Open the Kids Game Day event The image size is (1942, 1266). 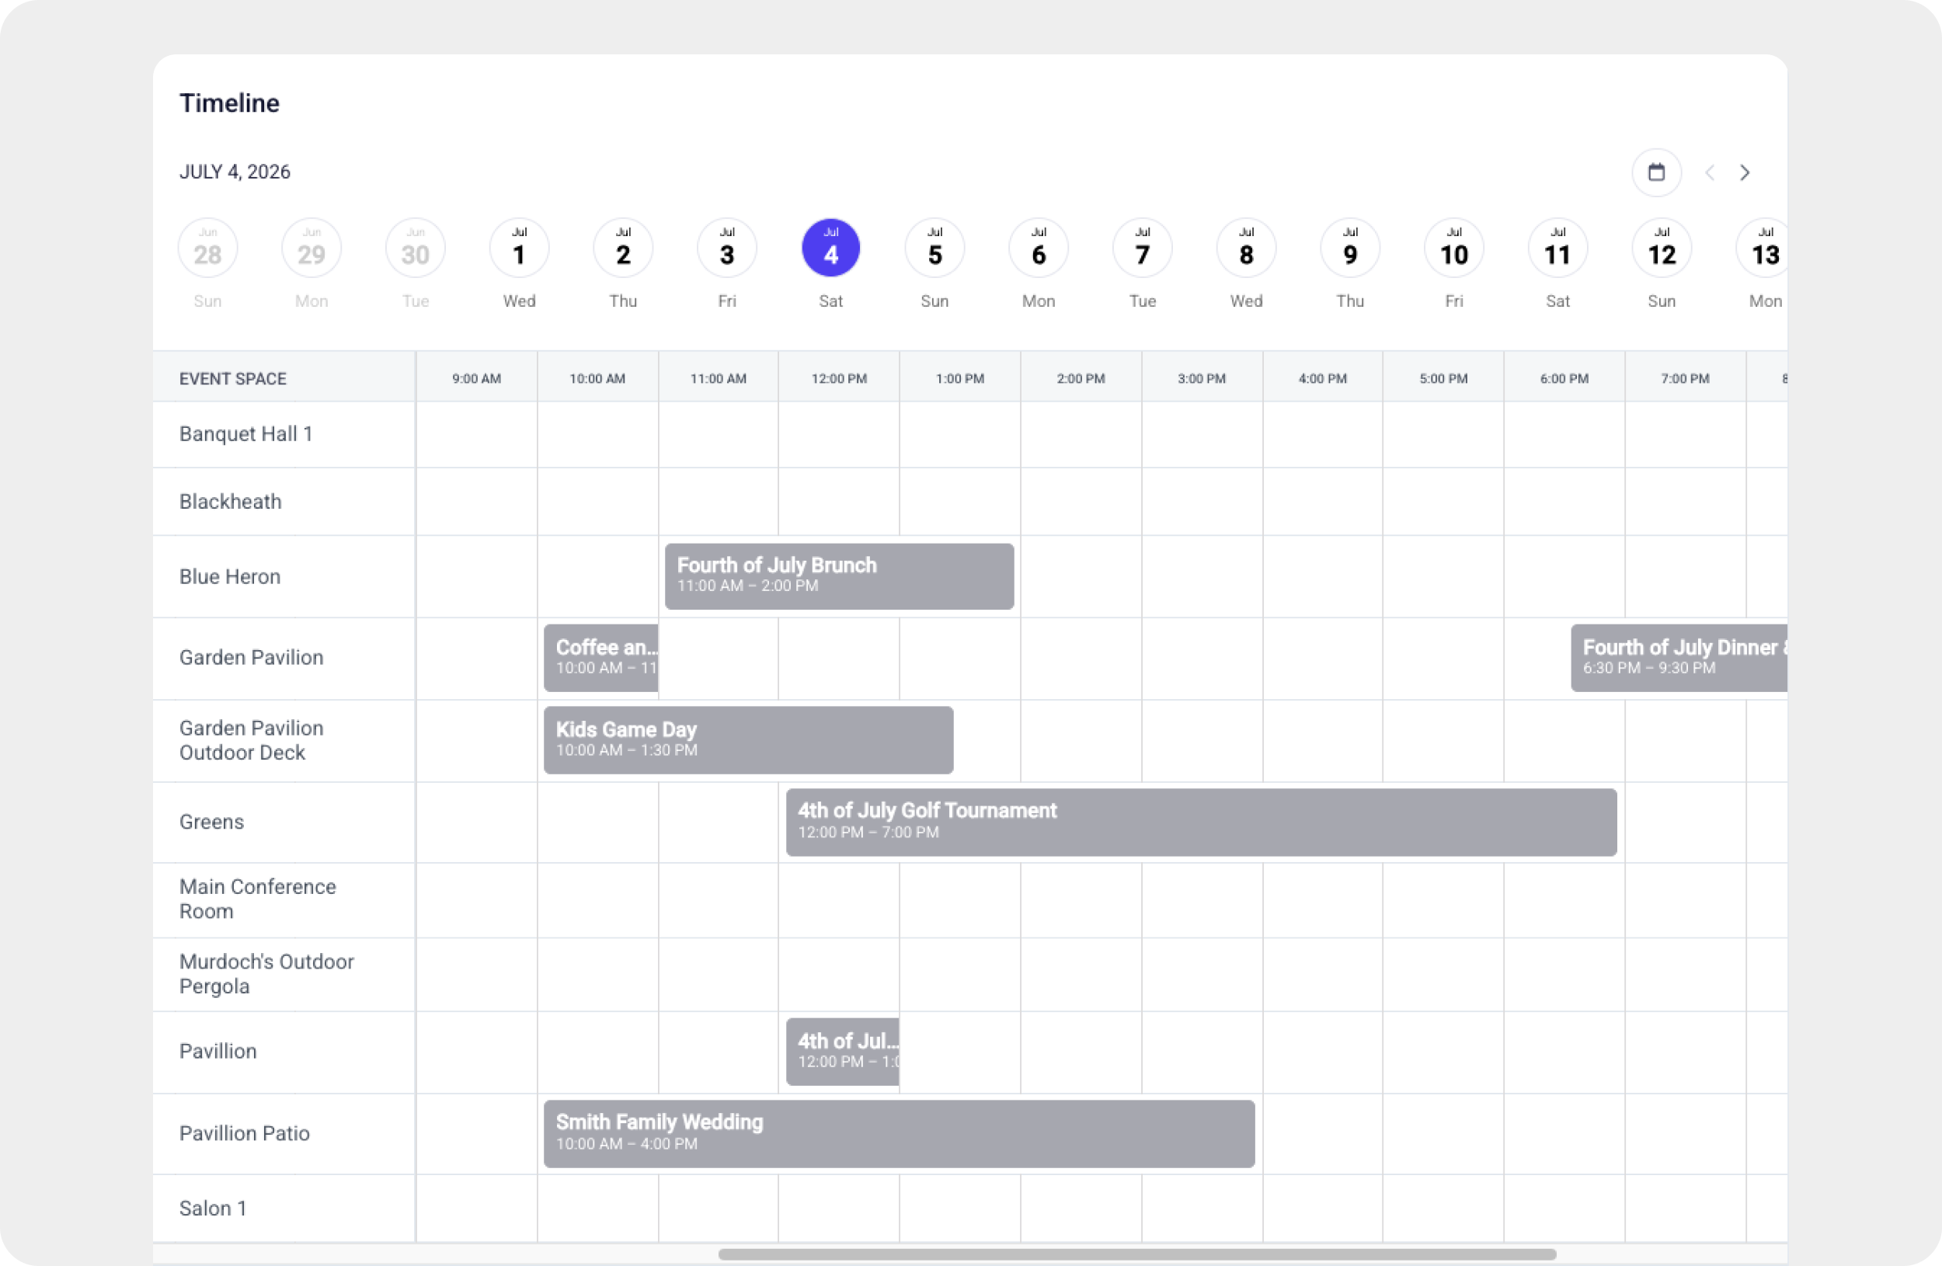click(748, 740)
